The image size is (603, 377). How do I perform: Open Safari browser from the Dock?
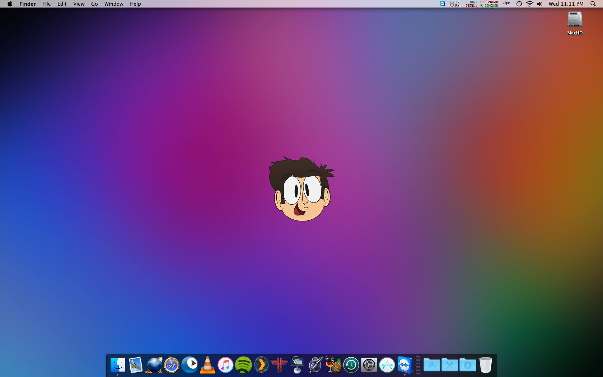172,365
